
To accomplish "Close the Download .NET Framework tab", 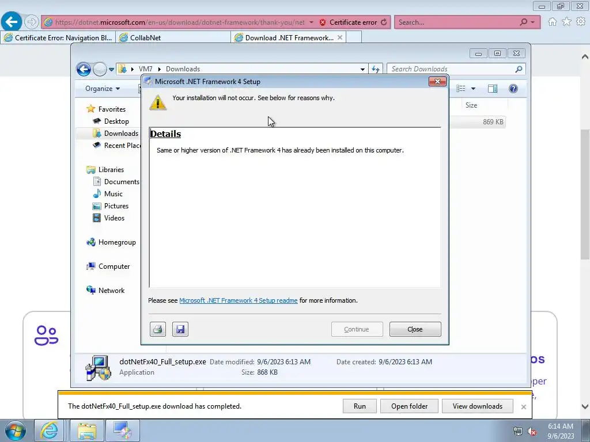I will [x=340, y=37].
